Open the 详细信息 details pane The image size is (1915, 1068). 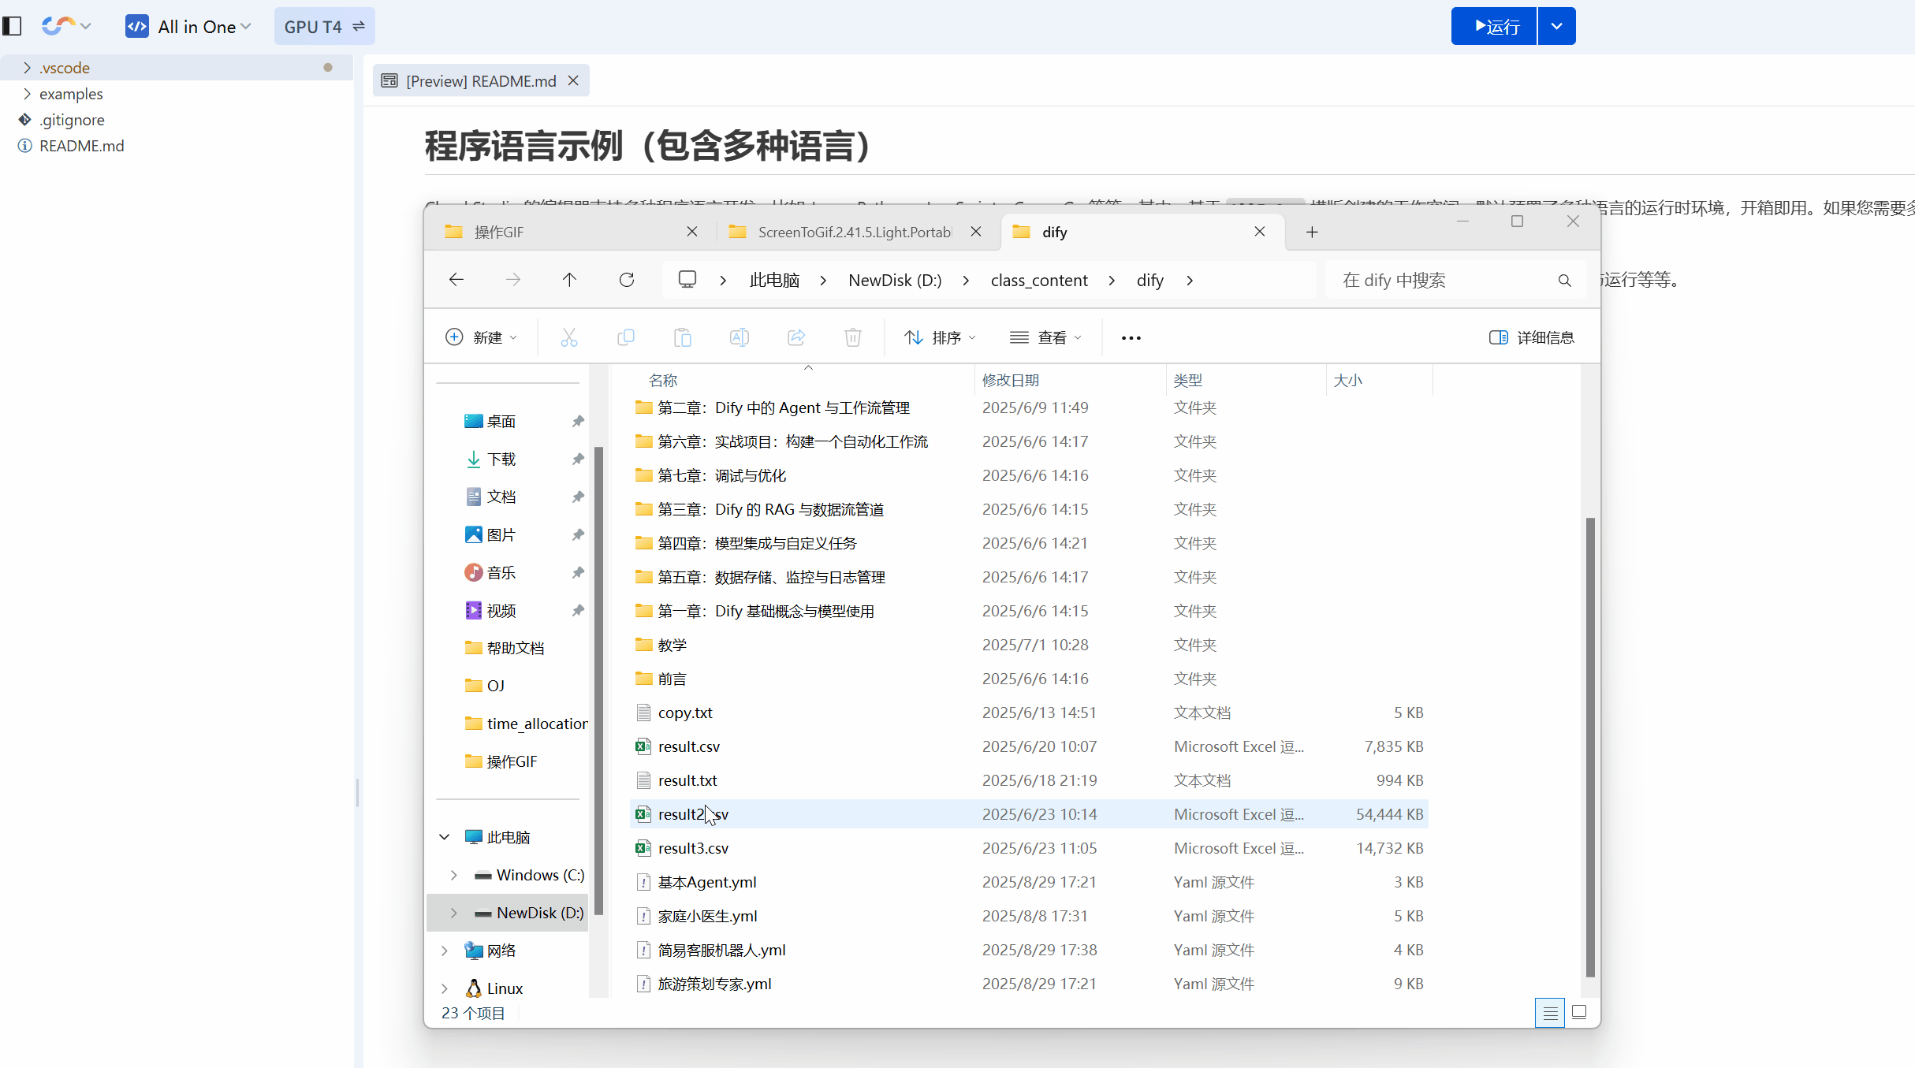point(1530,337)
